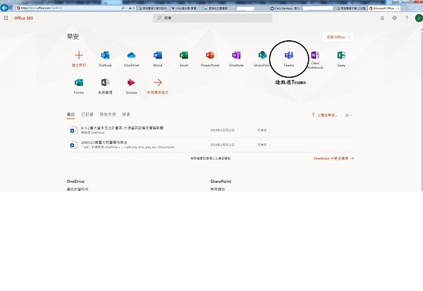Launch the Sway app
Screen dimensions: 423x291
click(x=341, y=55)
